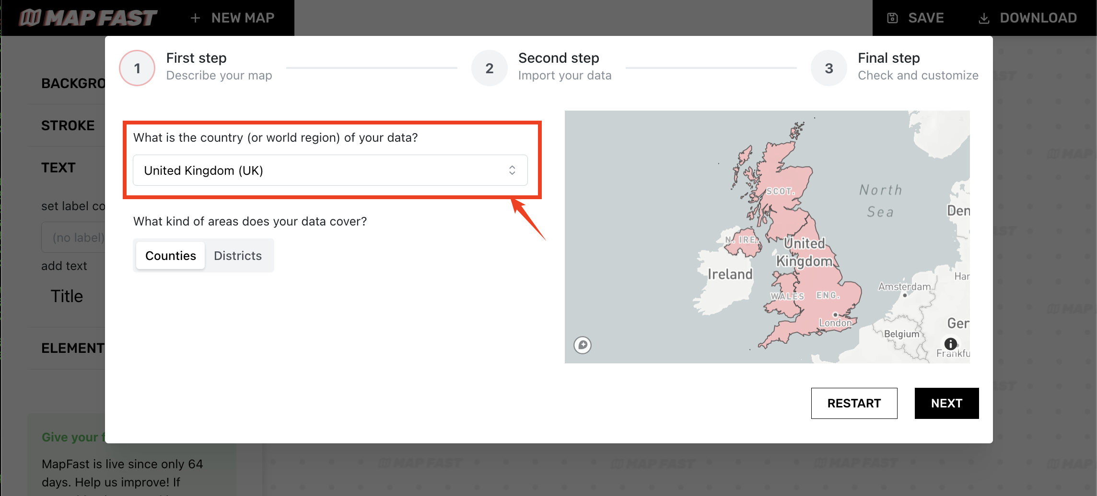Expand the BACKGROUND section in sidebar
Viewport: 1097px width, 496px height.
coord(73,83)
